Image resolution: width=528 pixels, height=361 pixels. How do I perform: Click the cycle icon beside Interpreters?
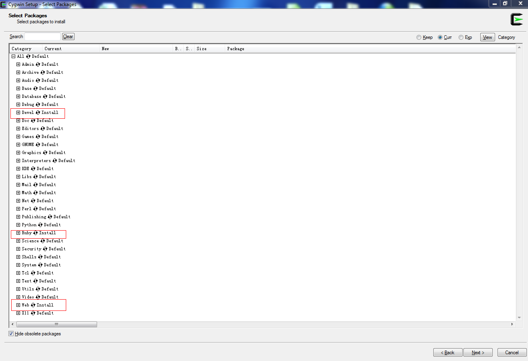point(55,161)
